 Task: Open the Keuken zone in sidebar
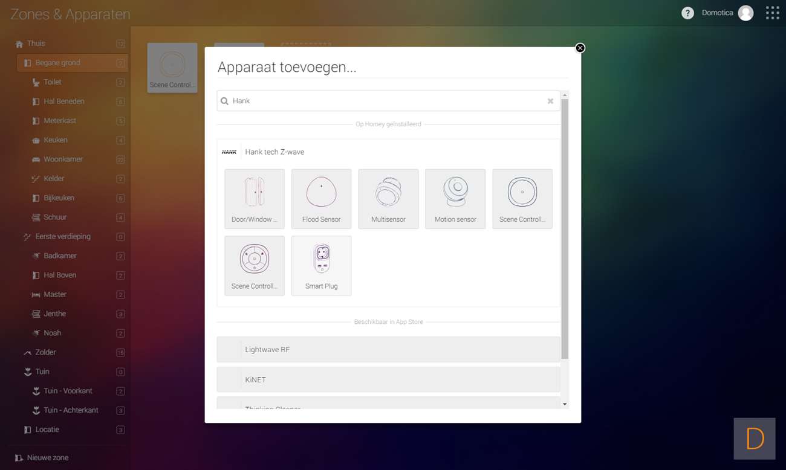point(56,140)
